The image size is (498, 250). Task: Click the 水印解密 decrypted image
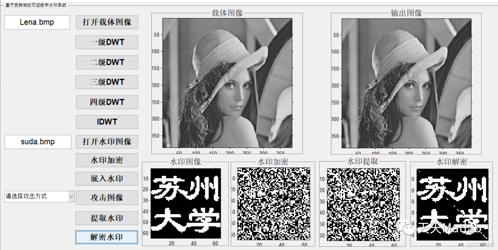pos(453,205)
